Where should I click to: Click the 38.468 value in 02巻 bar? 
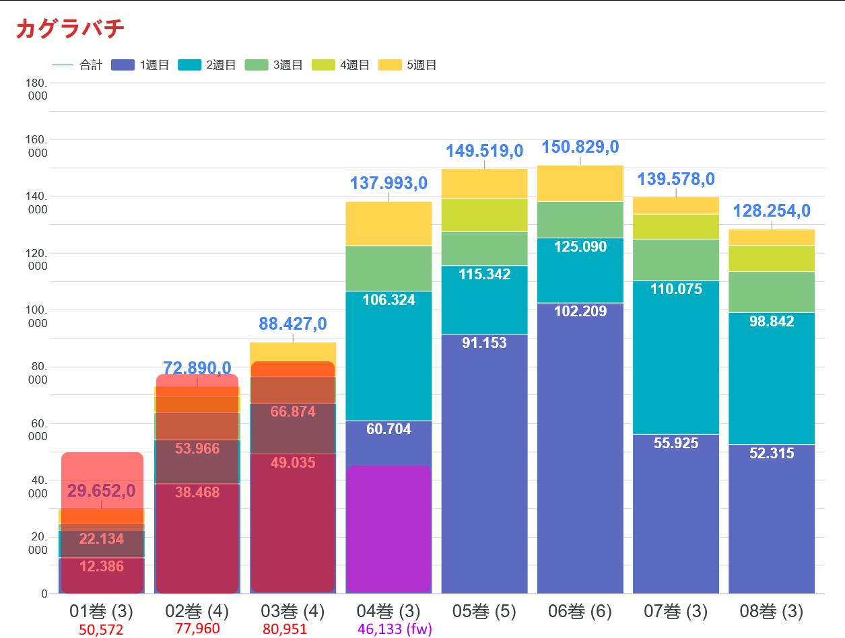click(197, 492)
